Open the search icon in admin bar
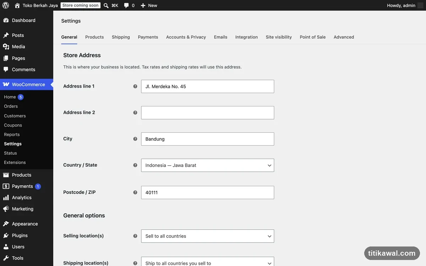Image resolution: width=426 pixels, height=266 pixels. [106, 5]
